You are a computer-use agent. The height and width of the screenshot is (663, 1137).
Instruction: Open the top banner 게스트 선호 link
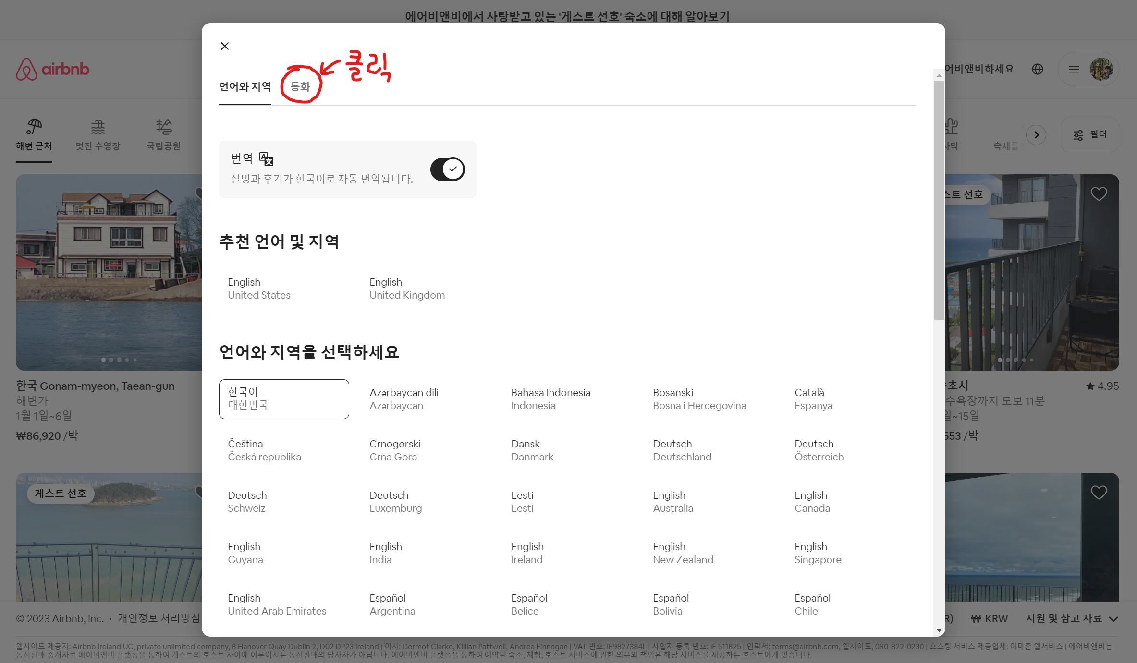[567, 17]
